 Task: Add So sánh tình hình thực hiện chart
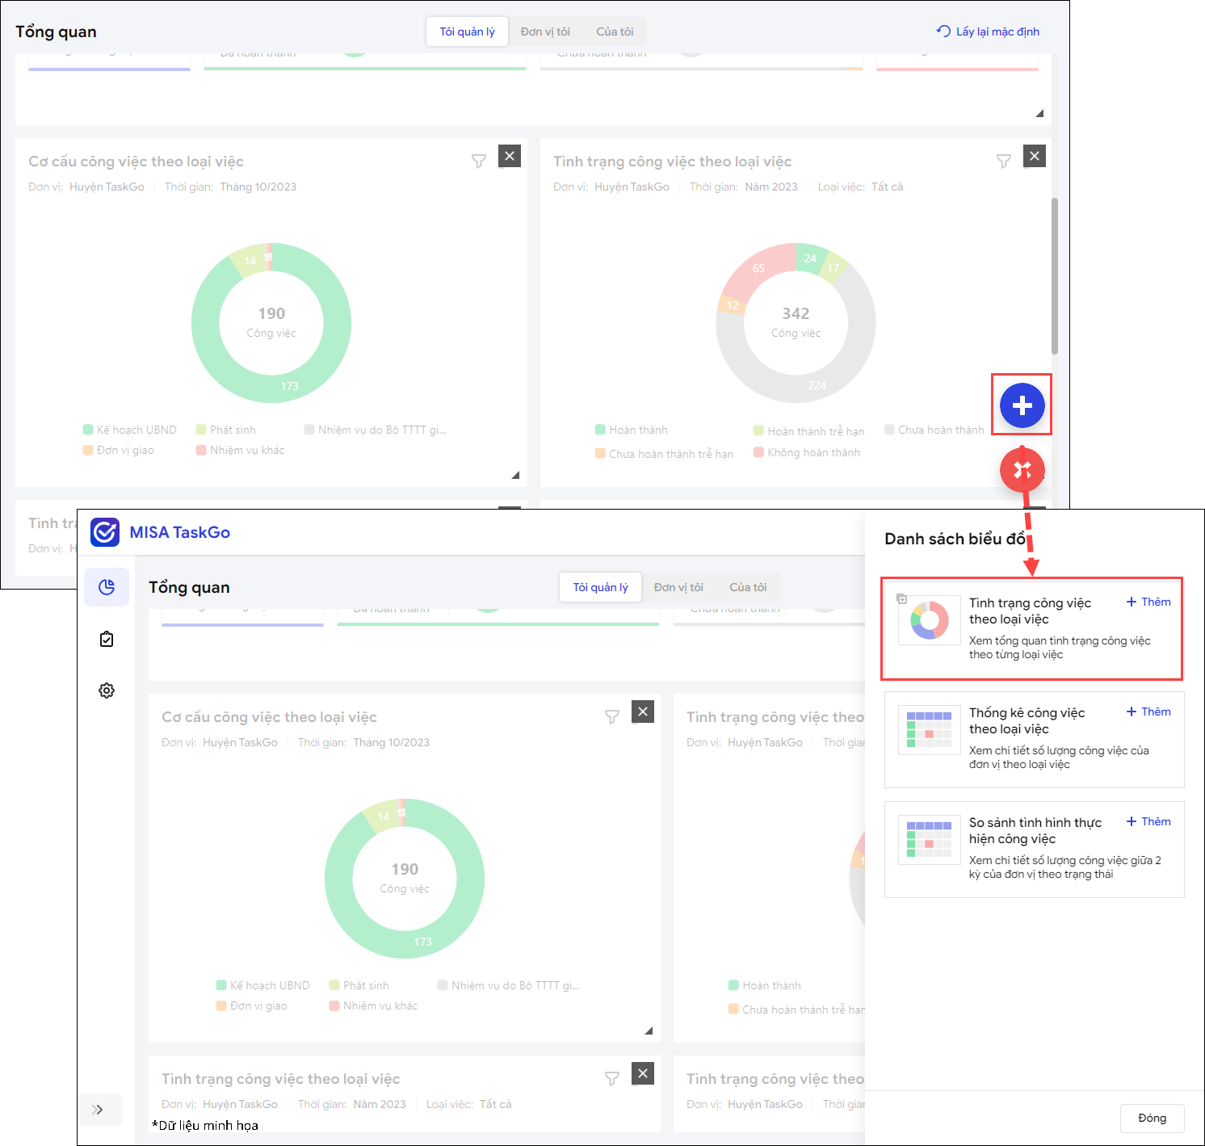[x=1148, y=821]
